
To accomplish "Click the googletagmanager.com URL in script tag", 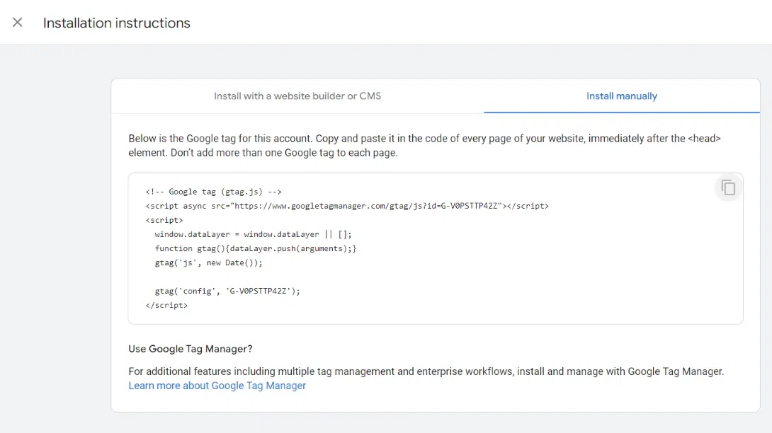I will coord(319,206).
